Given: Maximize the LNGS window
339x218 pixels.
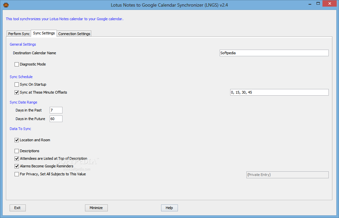Looking at the screenshot, I should (x=318, y=3).
